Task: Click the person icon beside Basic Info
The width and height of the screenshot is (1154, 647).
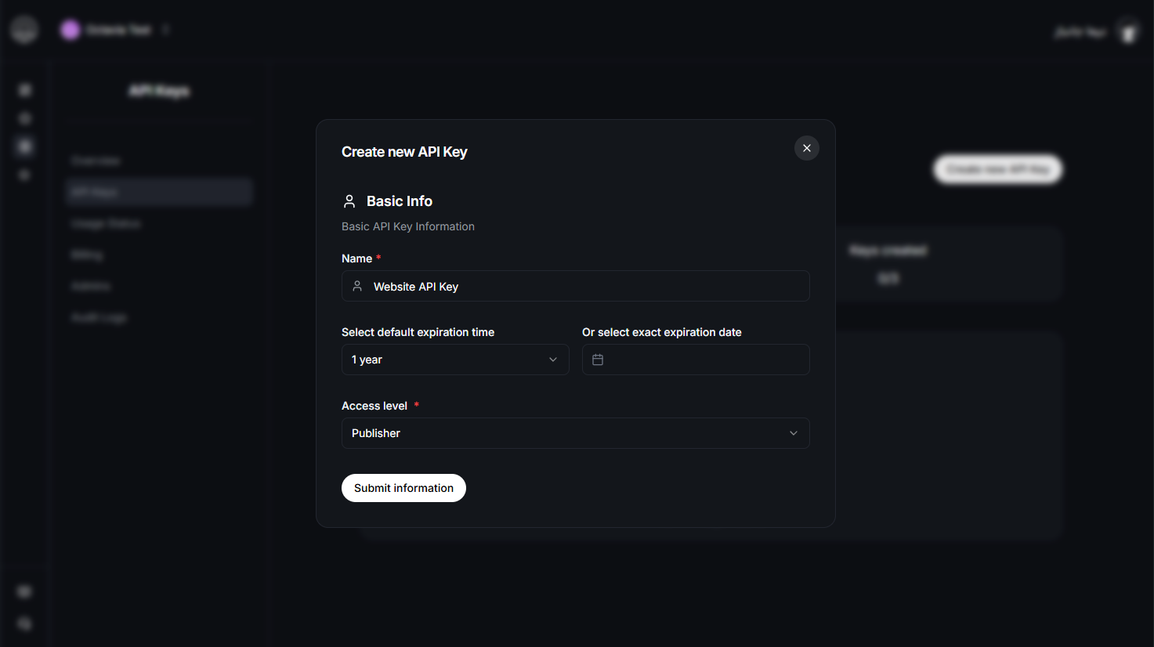Action: [349, 201]
